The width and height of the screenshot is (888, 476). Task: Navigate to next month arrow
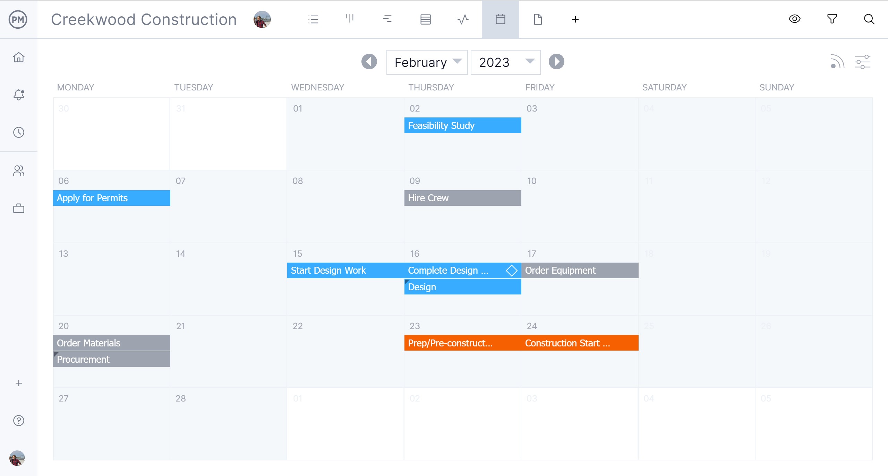(556, 62)
